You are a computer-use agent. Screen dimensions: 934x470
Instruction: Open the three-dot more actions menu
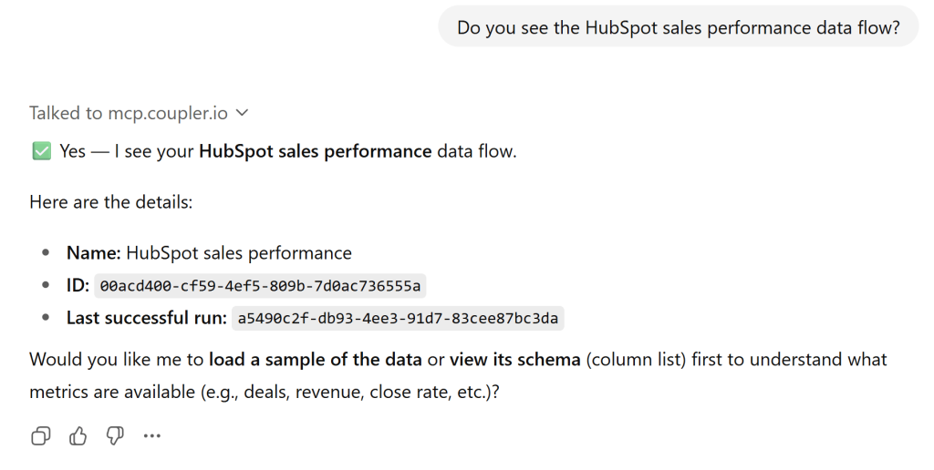[x=151, y=436]
